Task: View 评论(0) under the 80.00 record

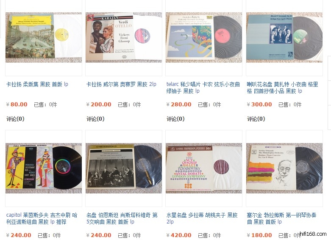Action: [15, 119]
